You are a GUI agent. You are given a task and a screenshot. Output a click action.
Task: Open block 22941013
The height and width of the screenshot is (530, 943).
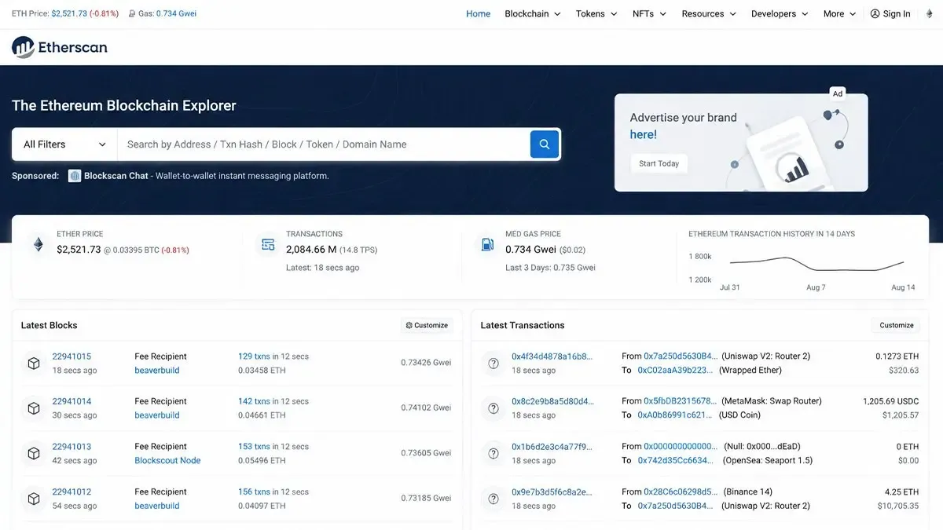[x=72, y=447]
